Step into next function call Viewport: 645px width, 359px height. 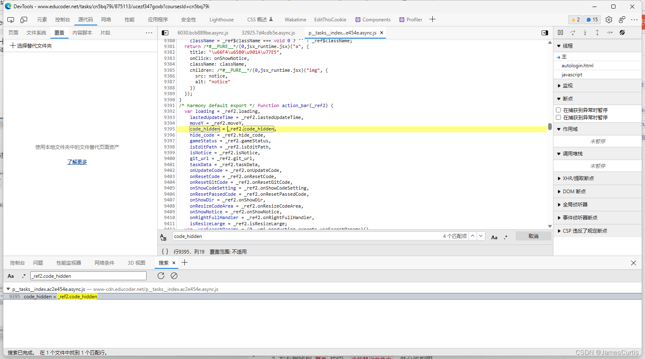tap(585, 32)
